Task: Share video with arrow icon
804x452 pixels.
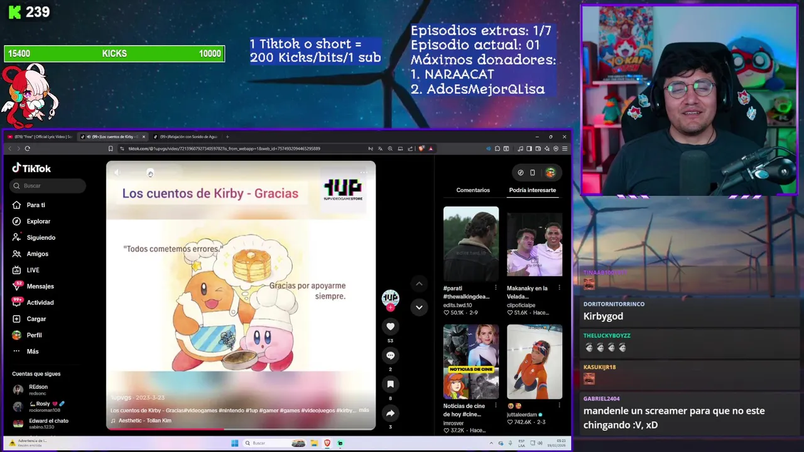Action: (x=390, y=413)
